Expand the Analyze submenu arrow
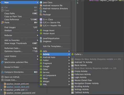Viewport: 124px width, 95px height. tap(38, 30)
